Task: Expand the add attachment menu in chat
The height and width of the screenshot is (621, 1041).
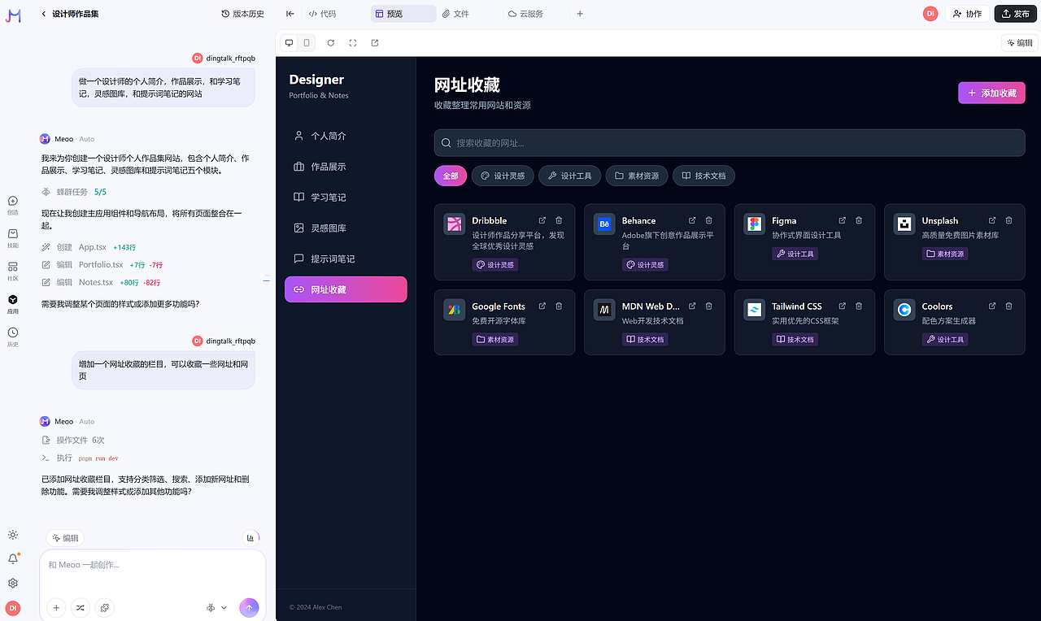Action: pos(55,607)
